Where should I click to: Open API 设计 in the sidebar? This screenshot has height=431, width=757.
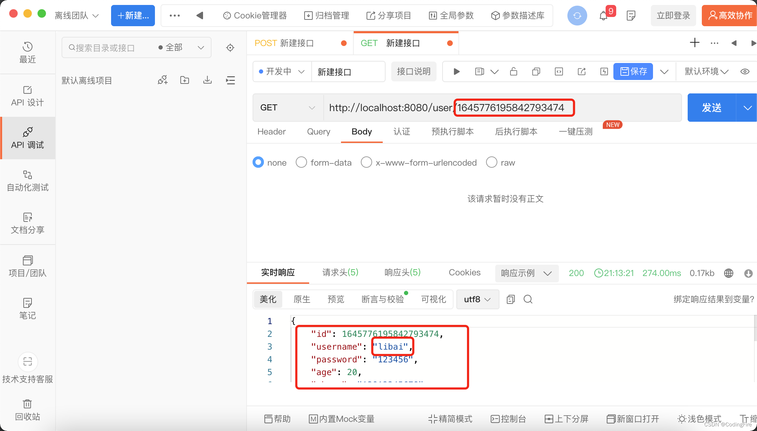[x=28, y=96]
